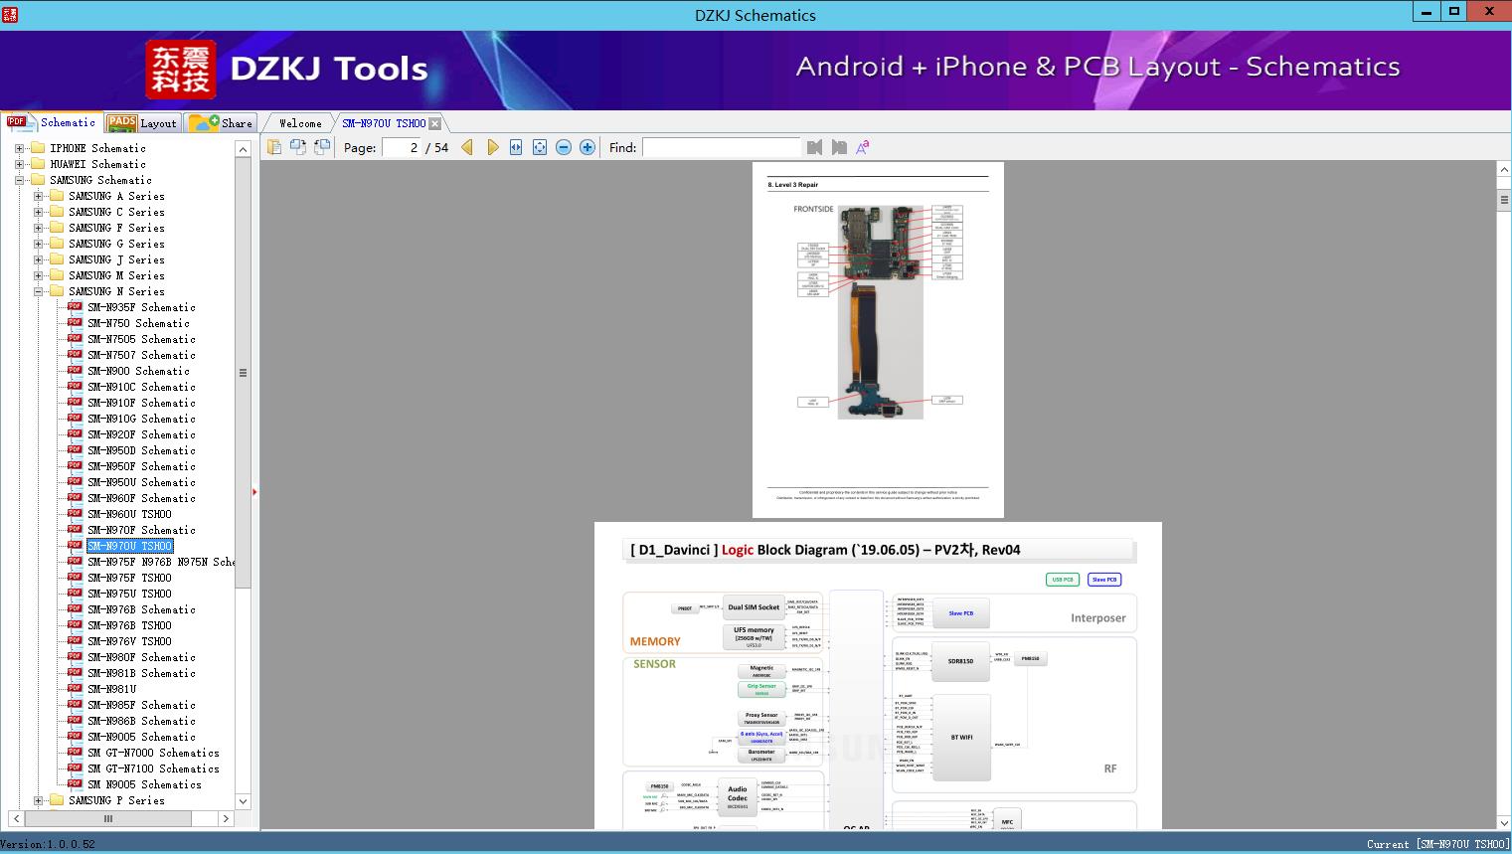Click PDF icon of SM-N900 Schematic
Image resolution: width=1512 pixels, height=854 pixels.
pyautogui.click(x=75, y=371)
